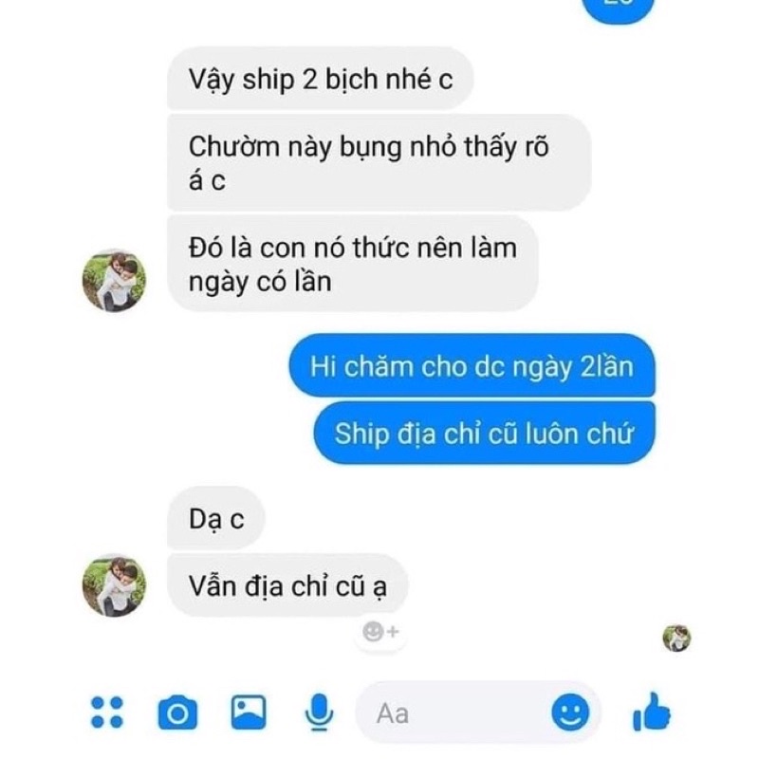Tap message 'Đó là con nó thức nên làm'
The image size is (759, 759).
(x=353, y=264)
